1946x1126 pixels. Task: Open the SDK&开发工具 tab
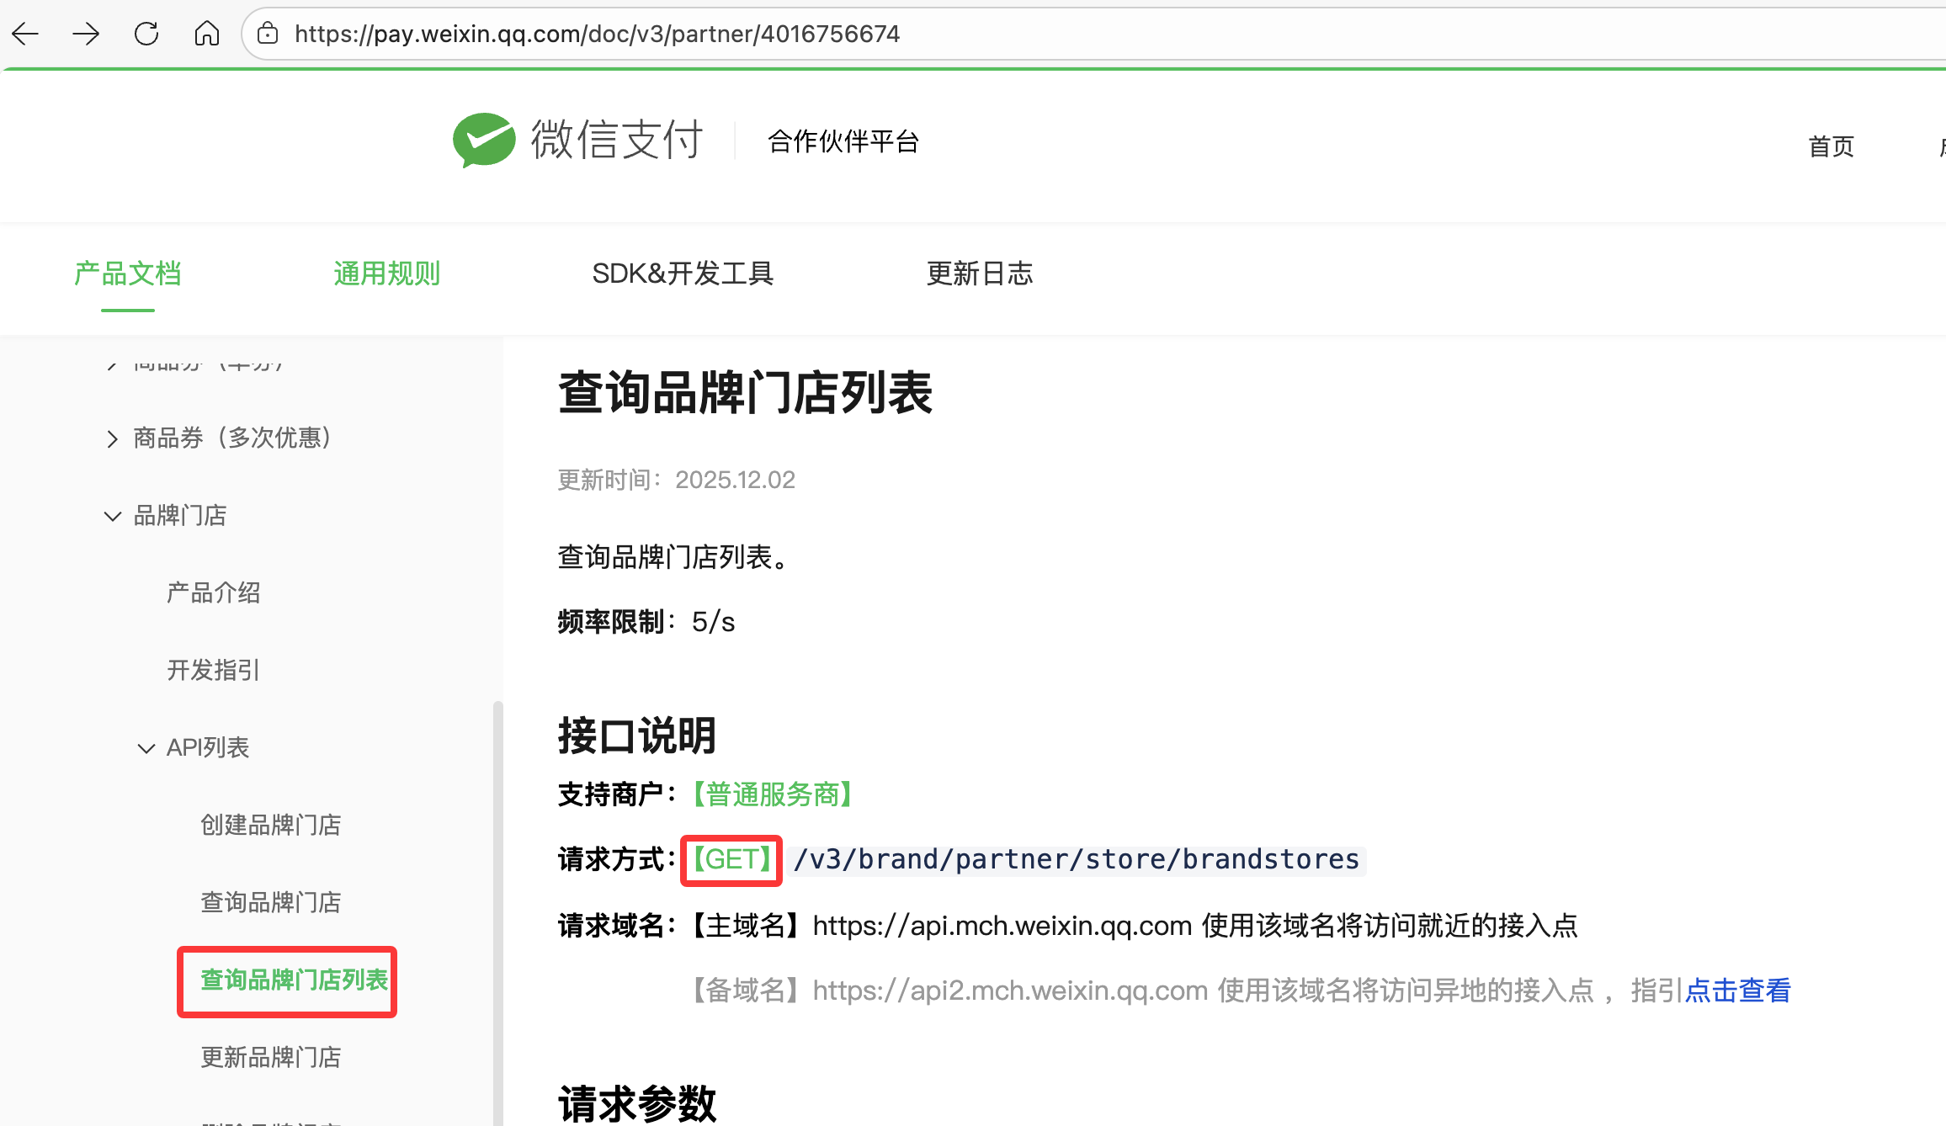tap(683, 274)
